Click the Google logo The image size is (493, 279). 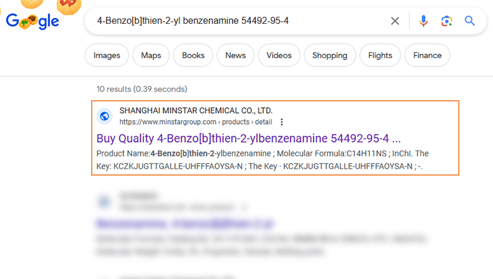[32, 21]
